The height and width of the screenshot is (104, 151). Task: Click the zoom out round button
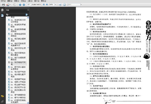(44, 5)
